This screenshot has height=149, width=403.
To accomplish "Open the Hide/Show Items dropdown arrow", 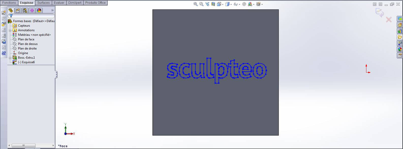I will pyautogui.click(x=239, y=4).
